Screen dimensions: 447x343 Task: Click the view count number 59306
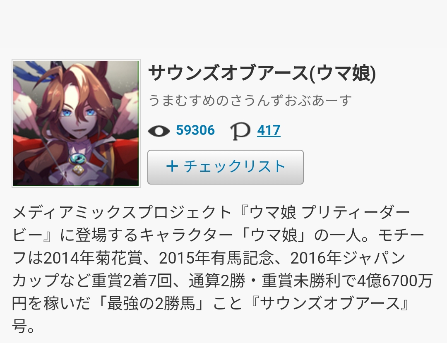coord(195,130)
